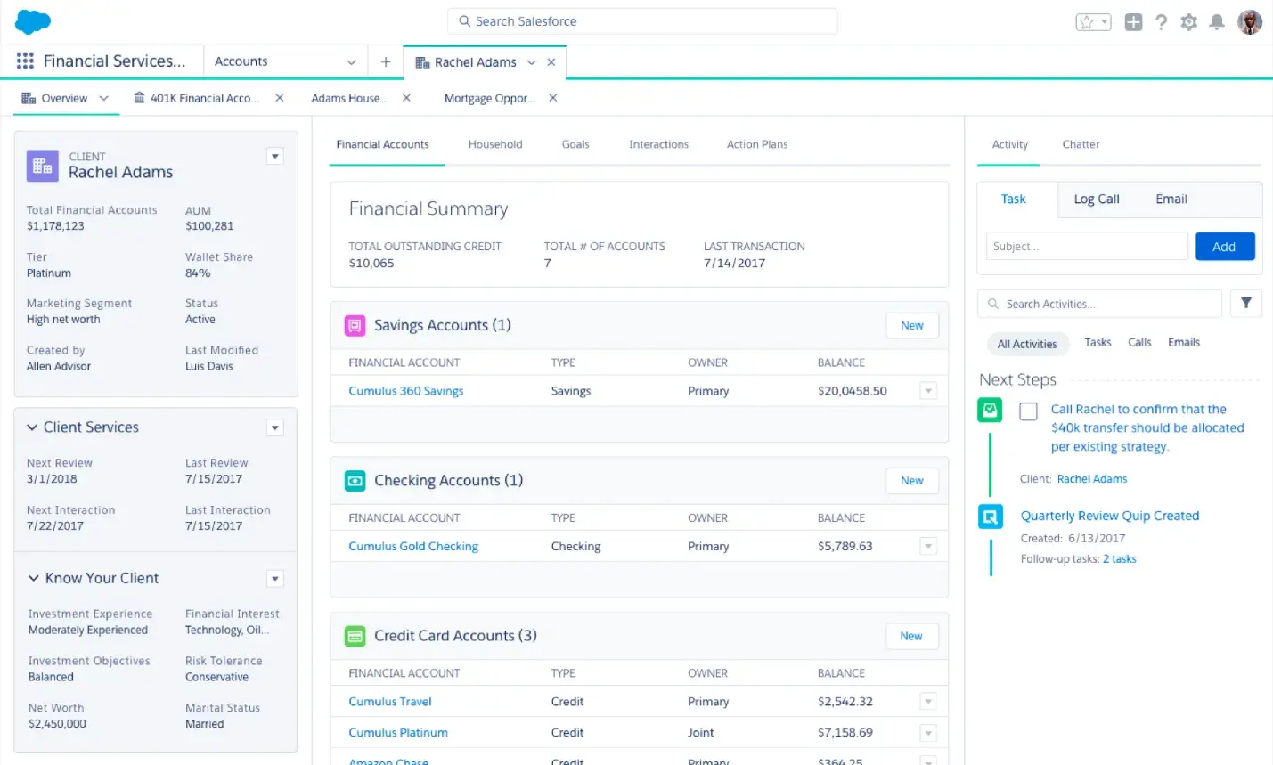Image resolution: width=1273 pixels, height=765 pixels.
Task: Click the blue Quip icon next to Quarterly Review
Action: (x=990, y=516)
